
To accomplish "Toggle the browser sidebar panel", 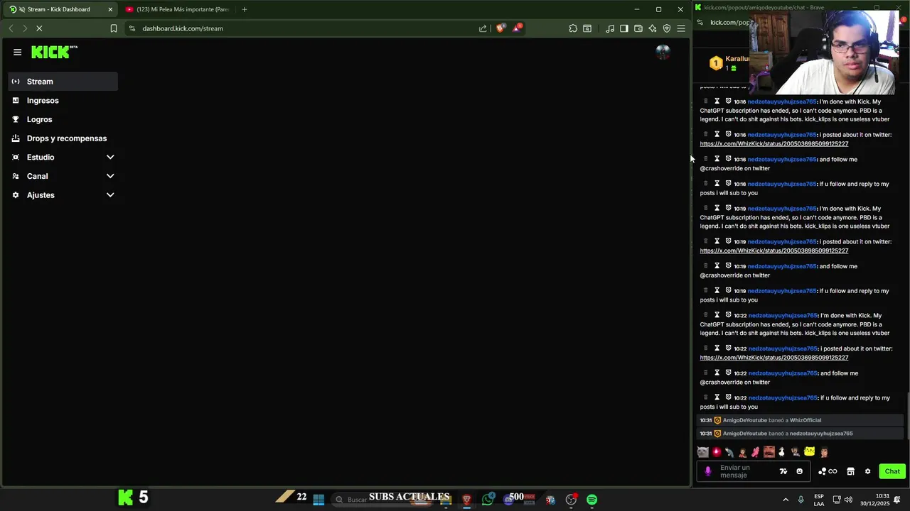I will point(624,28).
